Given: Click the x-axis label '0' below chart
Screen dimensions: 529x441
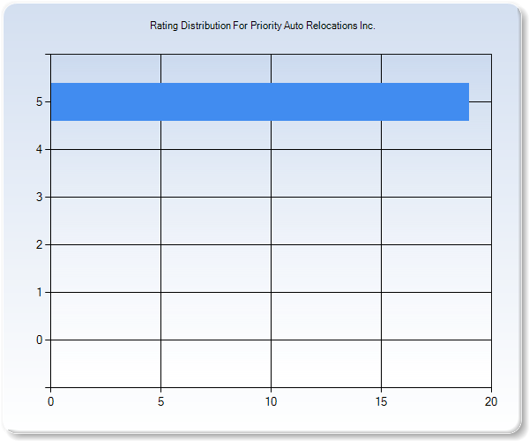Looking at the screenshot, I should (50, 401).
